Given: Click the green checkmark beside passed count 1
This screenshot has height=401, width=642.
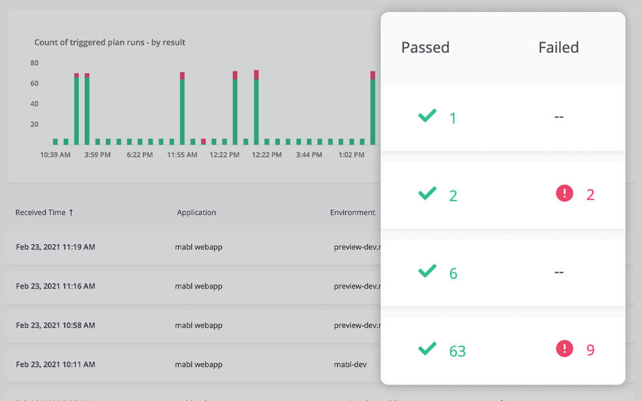Looking at the screenshot, I should tap(427, 116).
